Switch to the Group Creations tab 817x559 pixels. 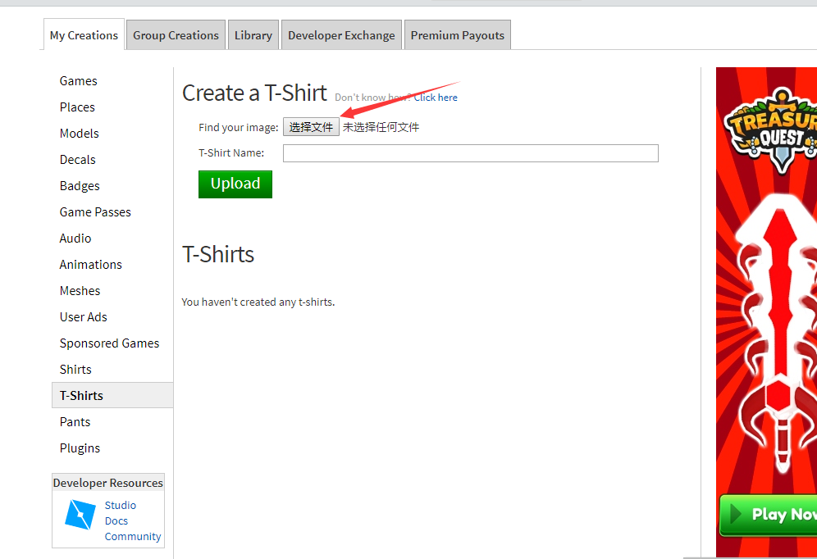pyautogui.click(x=176, y=35)
